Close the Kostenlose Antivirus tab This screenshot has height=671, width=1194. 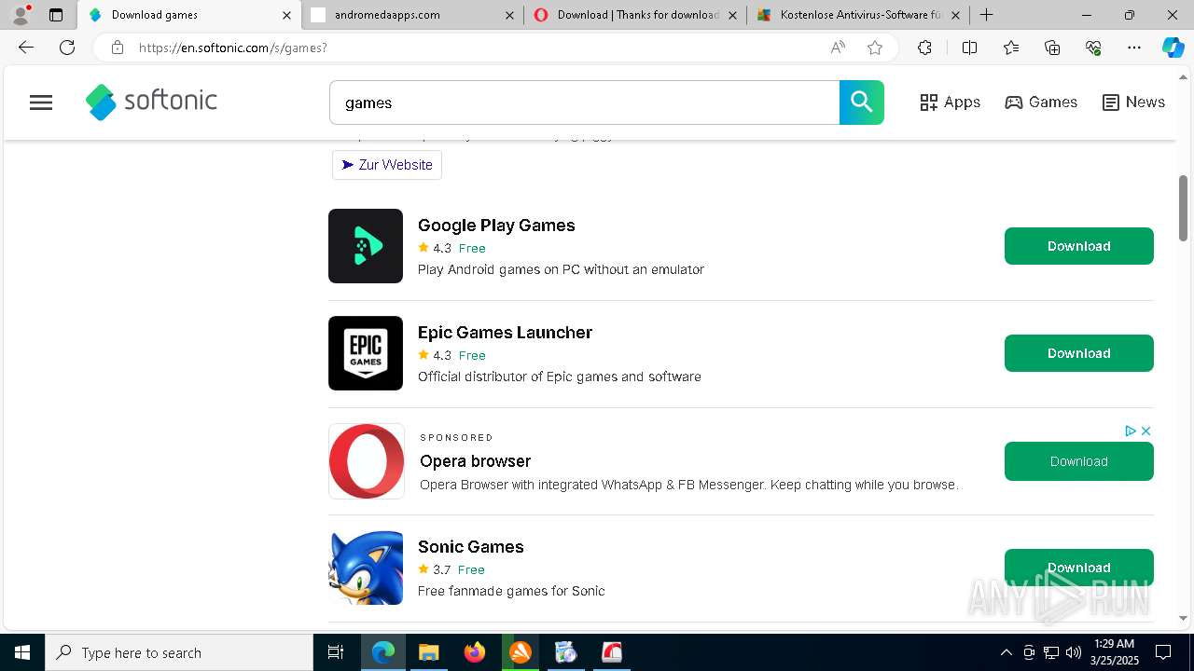coord(955,15)
